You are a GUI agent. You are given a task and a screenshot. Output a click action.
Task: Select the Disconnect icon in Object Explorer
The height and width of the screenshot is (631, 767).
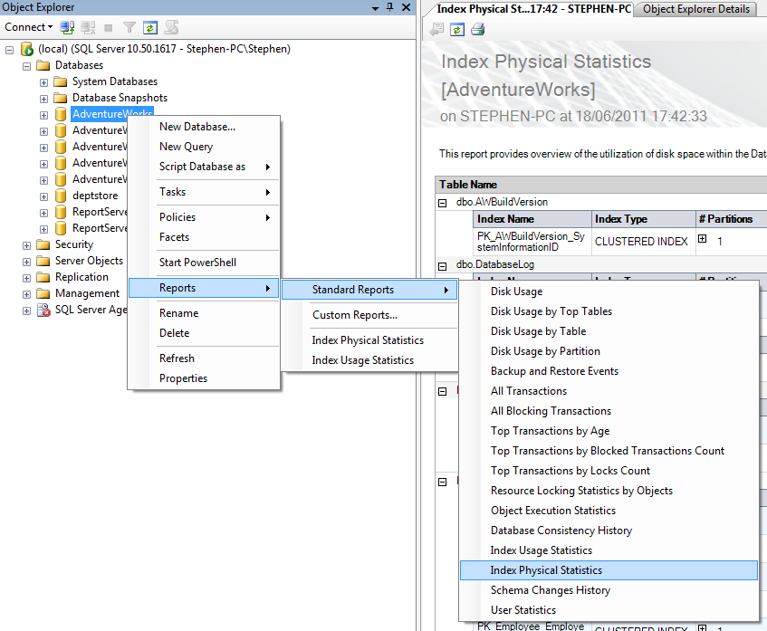coord(86,27)
